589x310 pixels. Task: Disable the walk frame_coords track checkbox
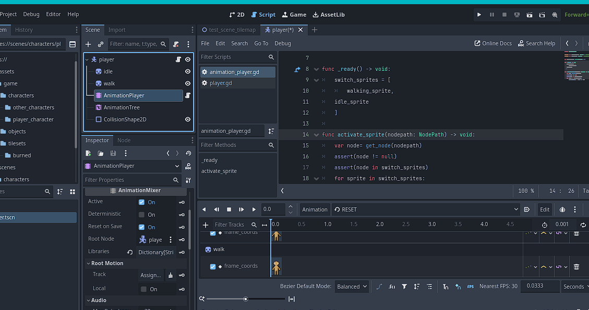click(x=213, y=266)
